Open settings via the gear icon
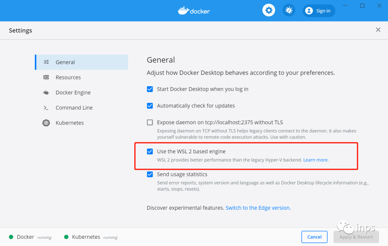The width and height of the screenshot is (388, 246). click(x=268, y=10)
